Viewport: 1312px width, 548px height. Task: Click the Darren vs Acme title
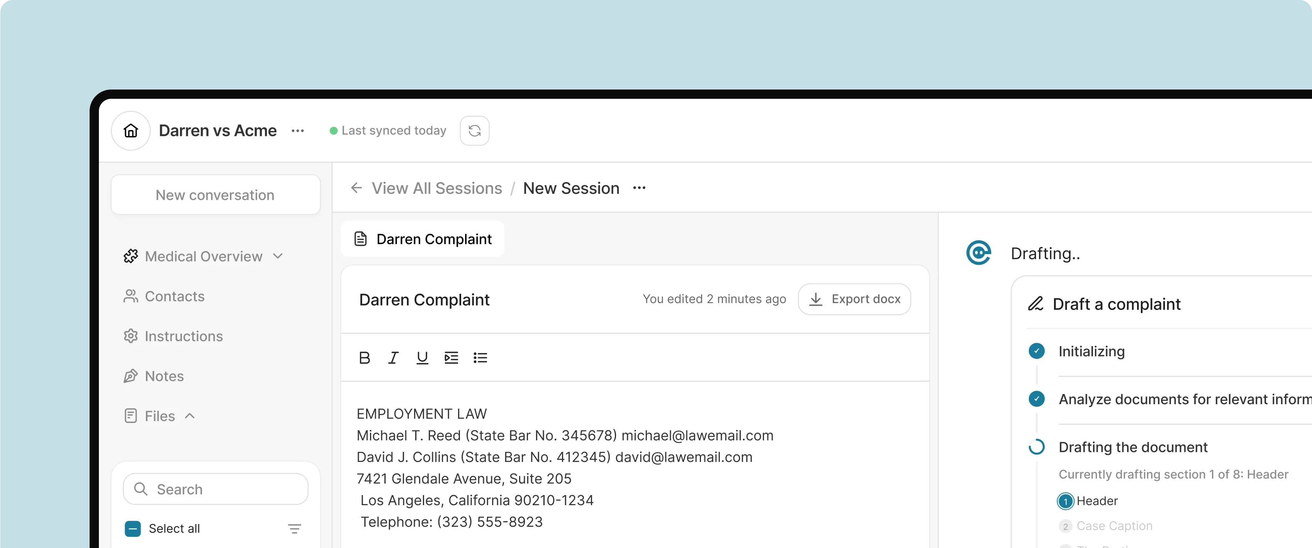click(217, 131)
